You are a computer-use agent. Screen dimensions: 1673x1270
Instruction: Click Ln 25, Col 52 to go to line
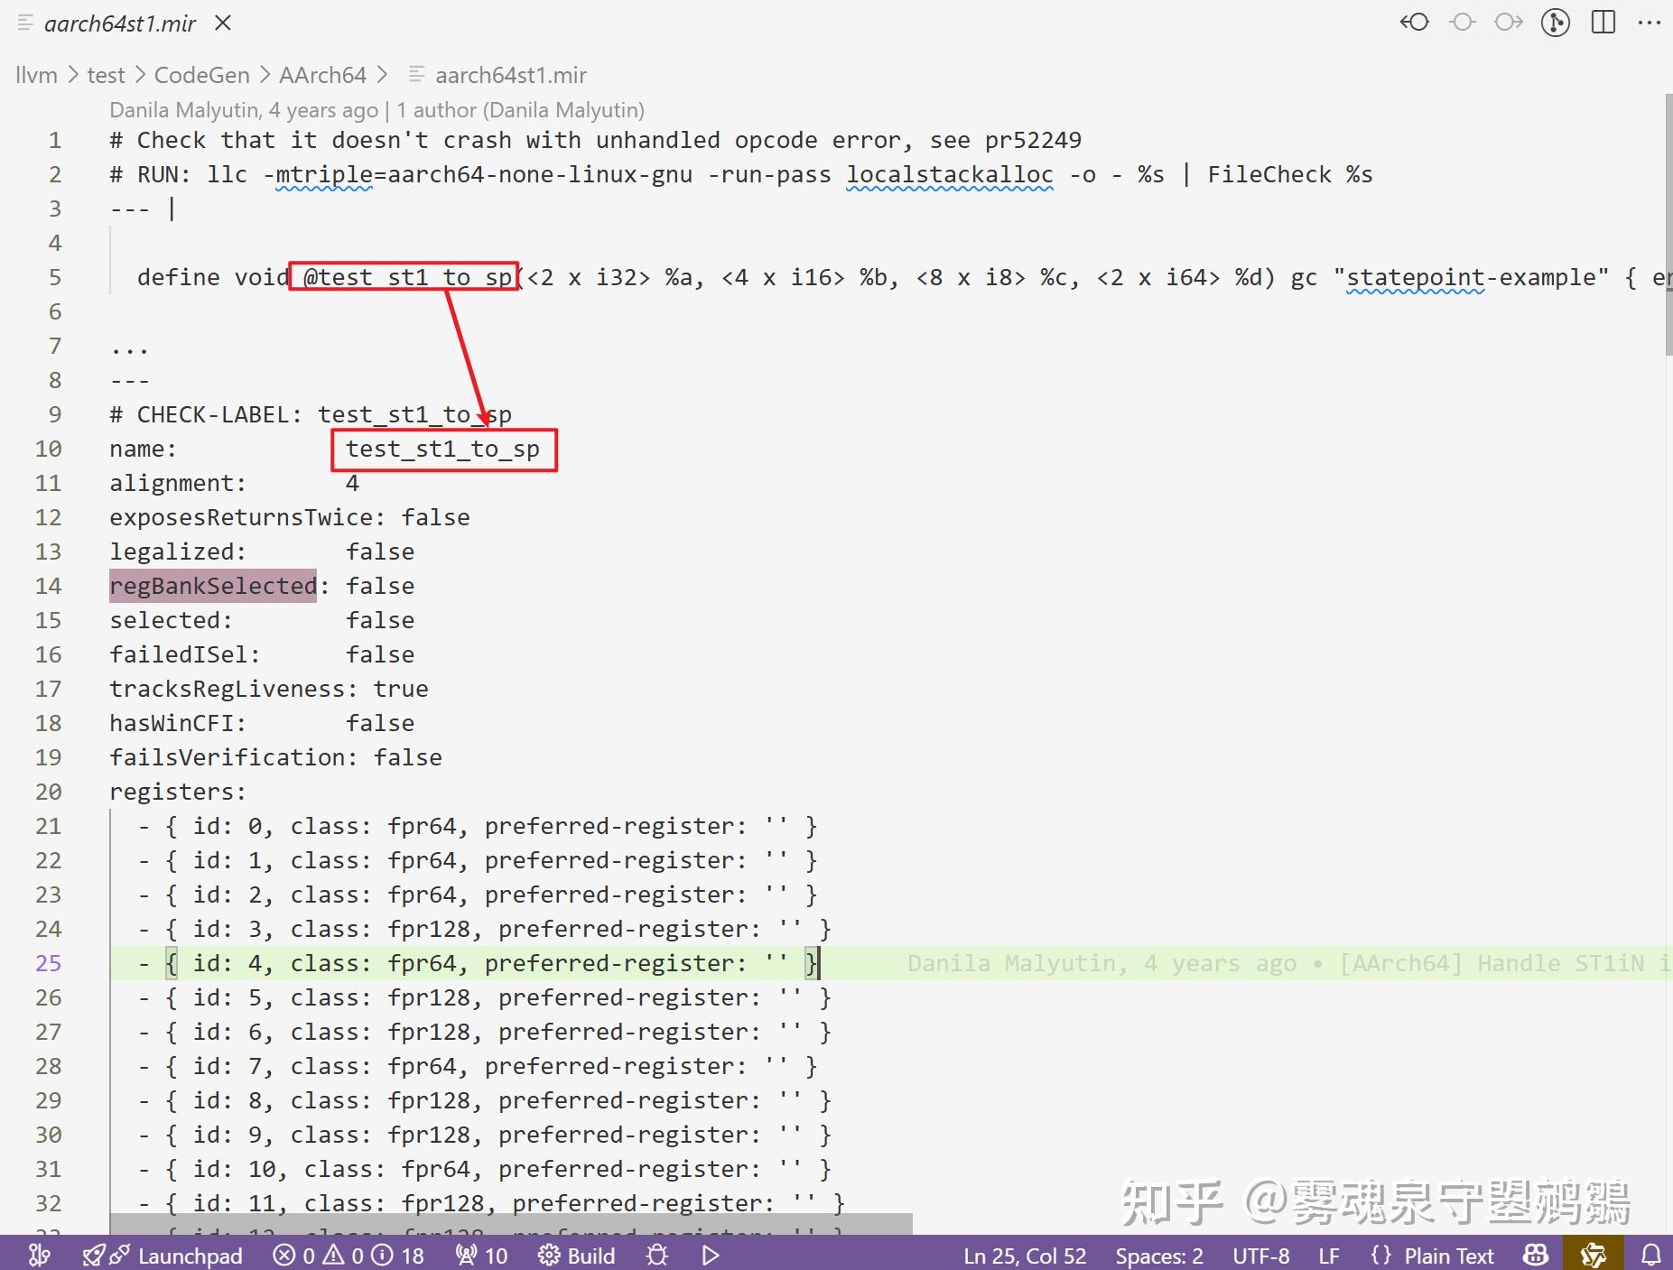1025,1255
